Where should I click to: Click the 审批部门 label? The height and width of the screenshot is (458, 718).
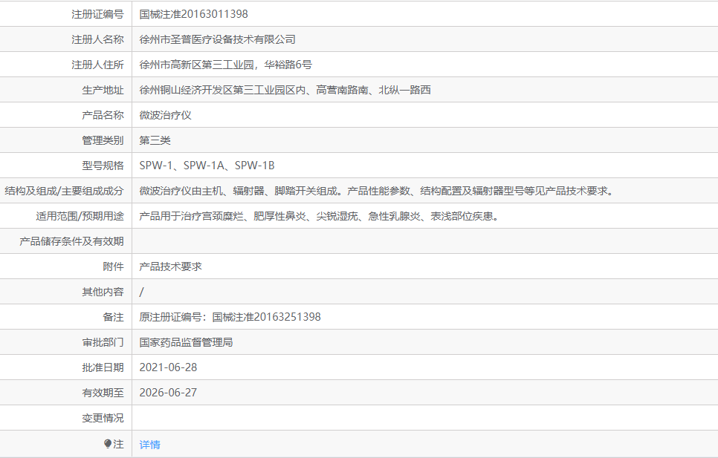tap(103, 342)
